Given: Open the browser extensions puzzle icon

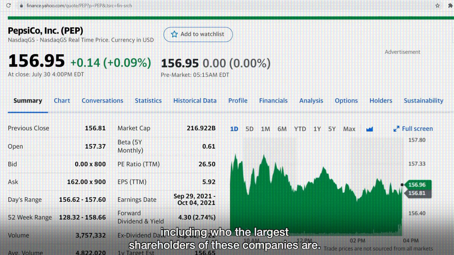Looking at the screenshot, I should (450, 6).
